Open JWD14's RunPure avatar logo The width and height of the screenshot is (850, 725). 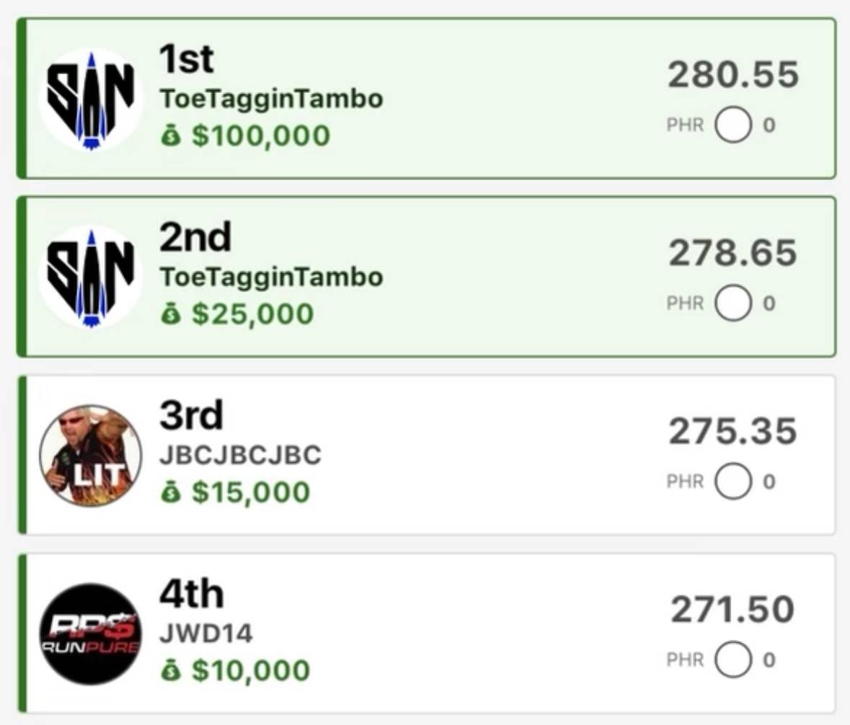point(90,633)
